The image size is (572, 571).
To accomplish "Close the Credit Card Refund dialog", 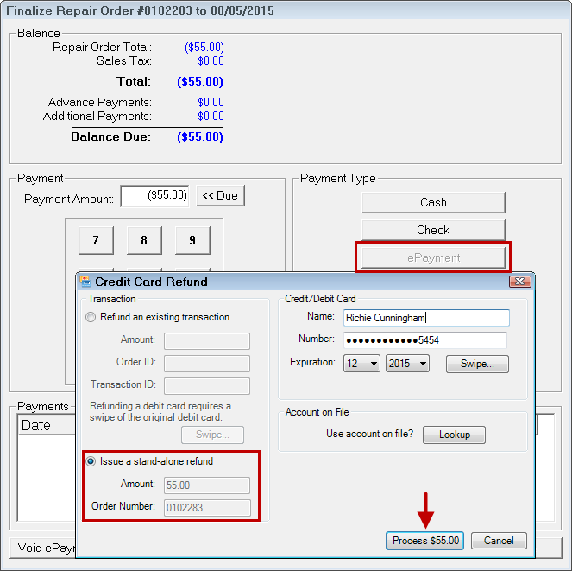I will [520, 282].
